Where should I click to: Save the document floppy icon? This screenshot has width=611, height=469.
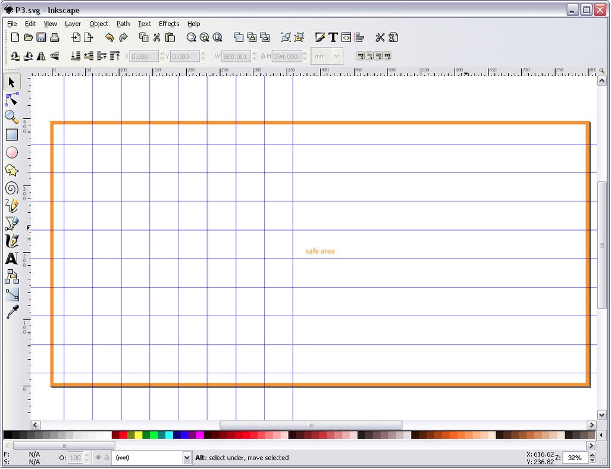(x=41, y=37)
